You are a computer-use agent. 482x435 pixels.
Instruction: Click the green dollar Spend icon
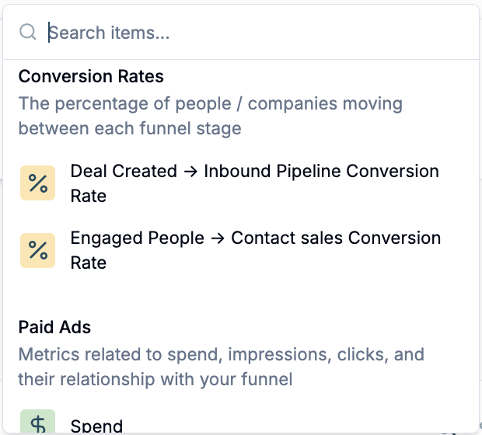point(38,422)
